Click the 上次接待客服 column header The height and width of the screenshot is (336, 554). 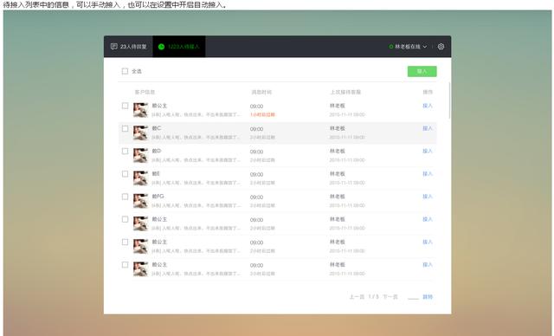[x=345, y=92]
